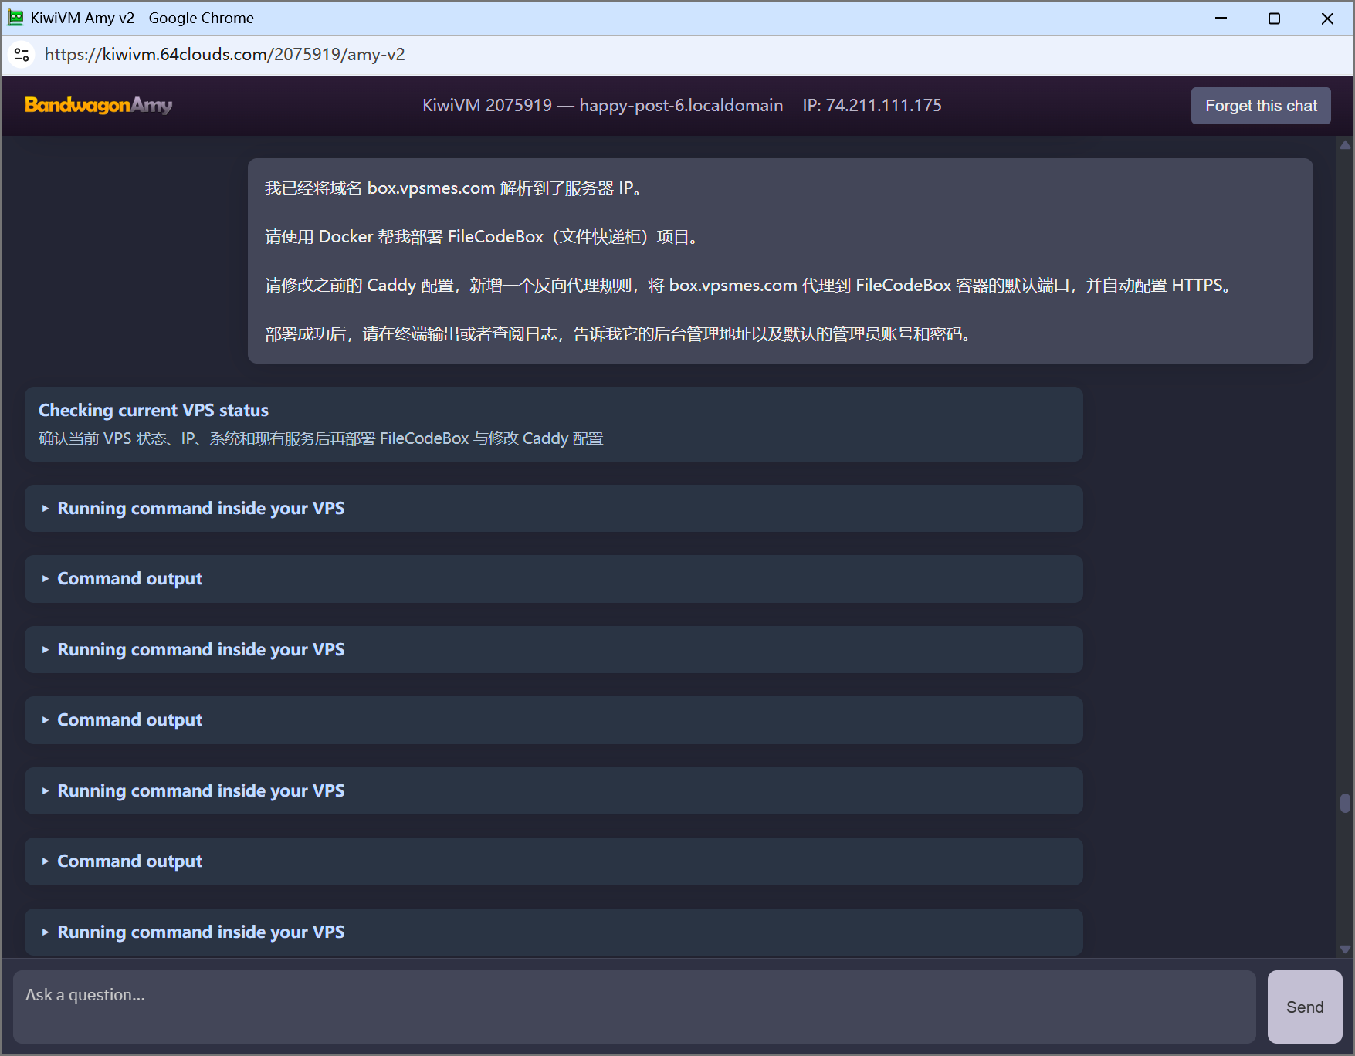Click the Forget this chat button
1355x1056 pixels.
1261,106
